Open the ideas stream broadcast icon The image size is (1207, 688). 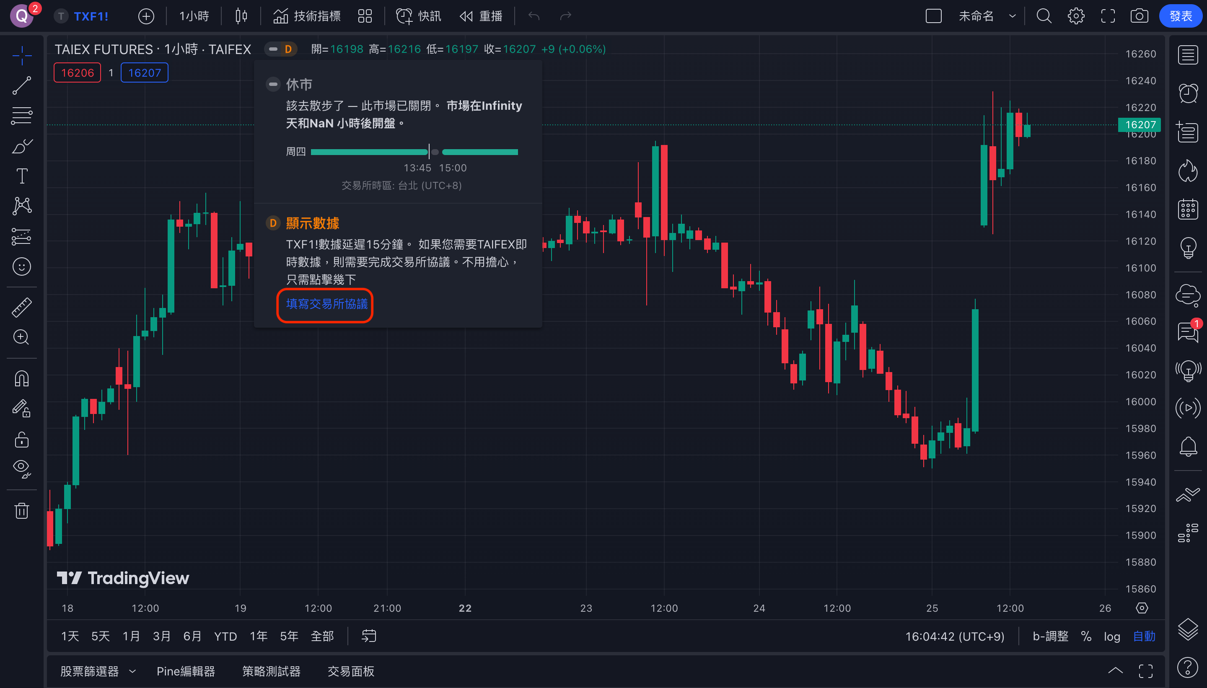pos(1188,370)
